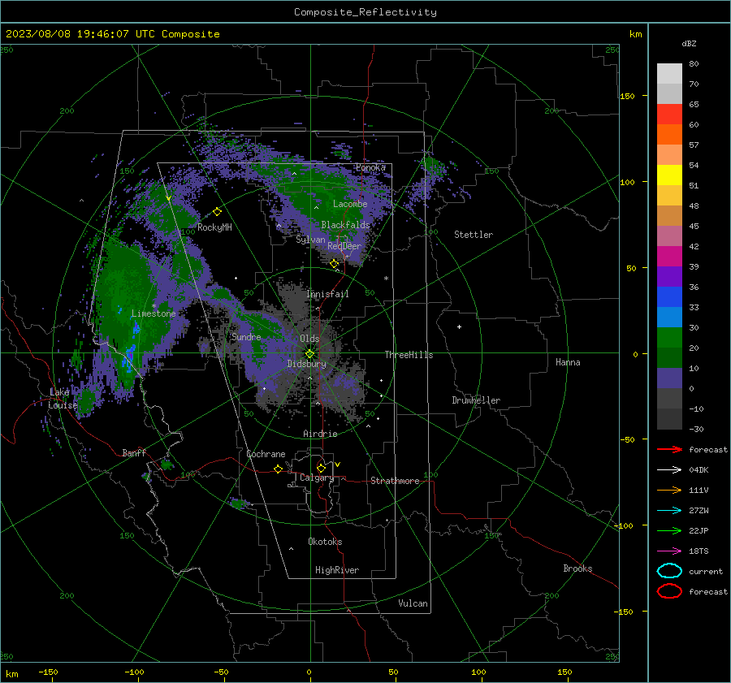Click the Airdrie label

pos(320,434)
